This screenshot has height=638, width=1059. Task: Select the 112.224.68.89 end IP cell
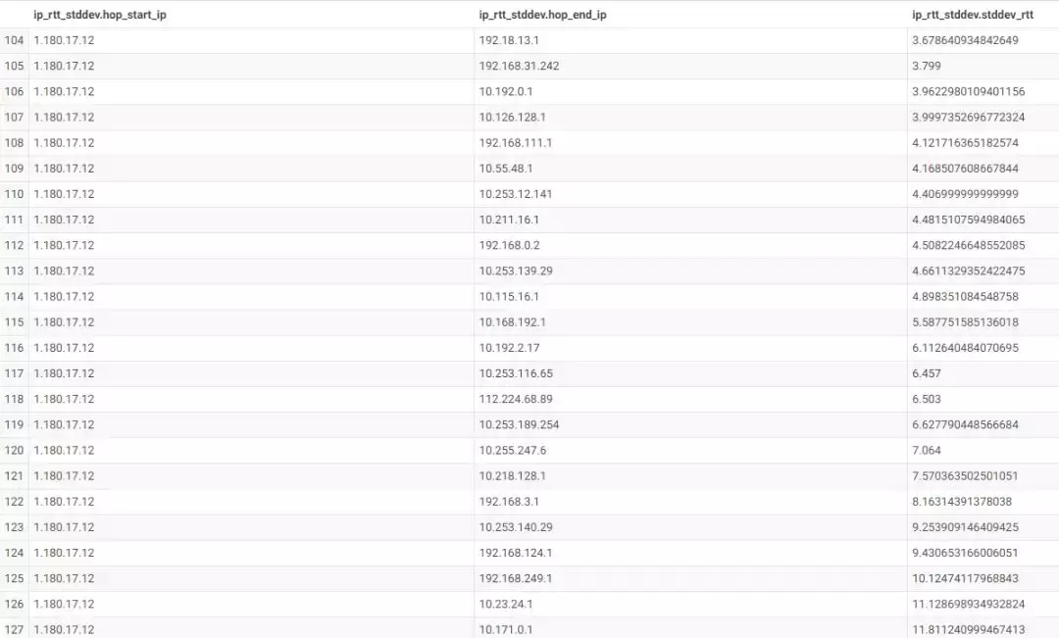coord(516,399)
